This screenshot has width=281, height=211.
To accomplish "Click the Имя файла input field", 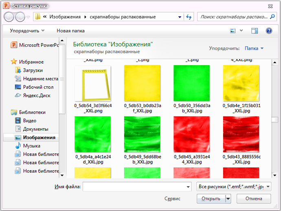I will pyautogui.click(x=137, y=187).
